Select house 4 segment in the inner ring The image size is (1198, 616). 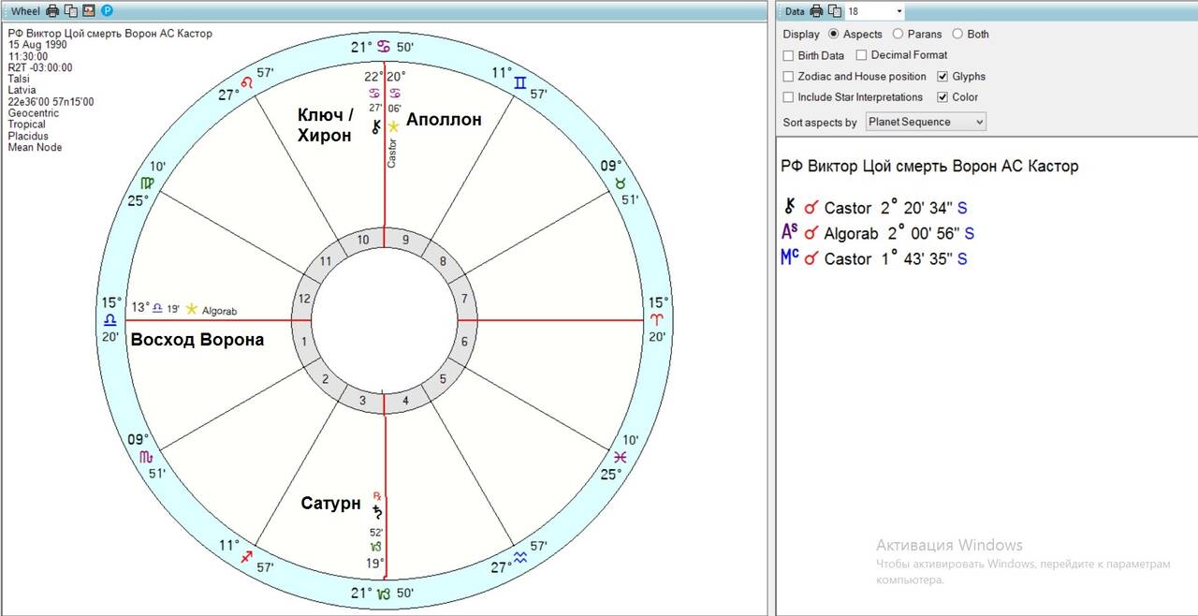click(405, 402)
